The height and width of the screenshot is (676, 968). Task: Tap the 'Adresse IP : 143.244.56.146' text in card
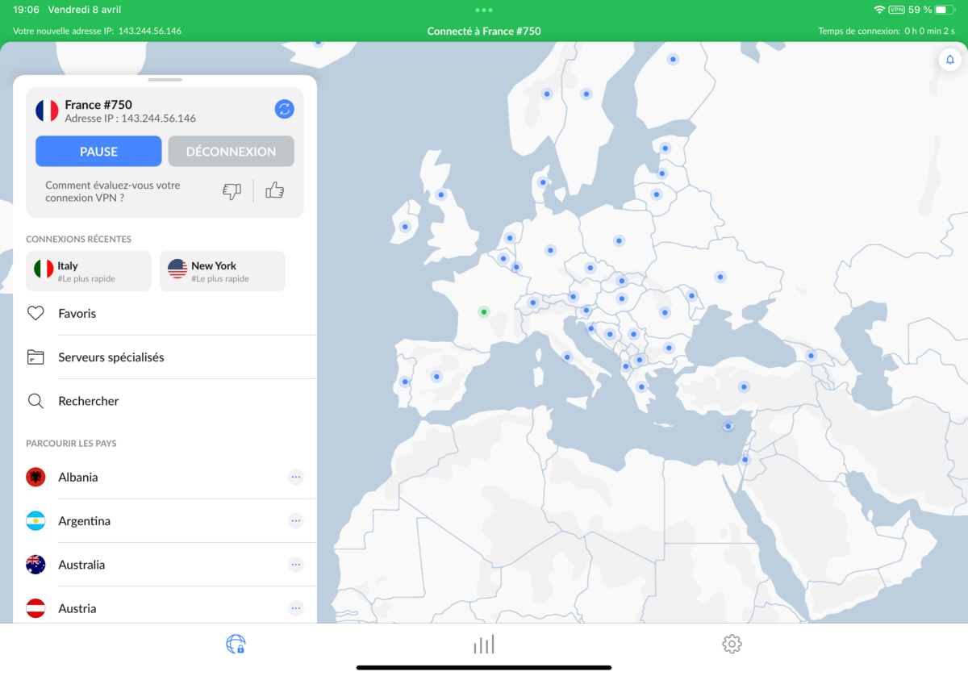pyautogui.click(x=131, y=119)
